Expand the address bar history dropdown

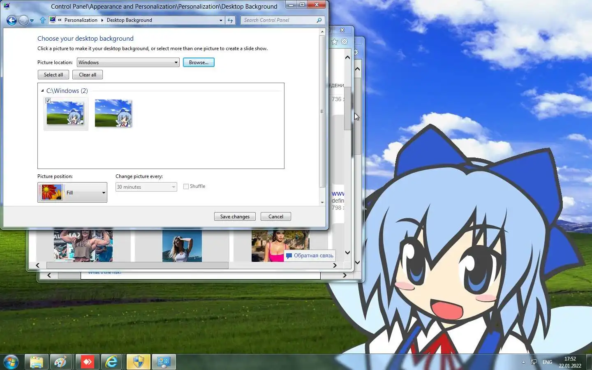point(221,20)
